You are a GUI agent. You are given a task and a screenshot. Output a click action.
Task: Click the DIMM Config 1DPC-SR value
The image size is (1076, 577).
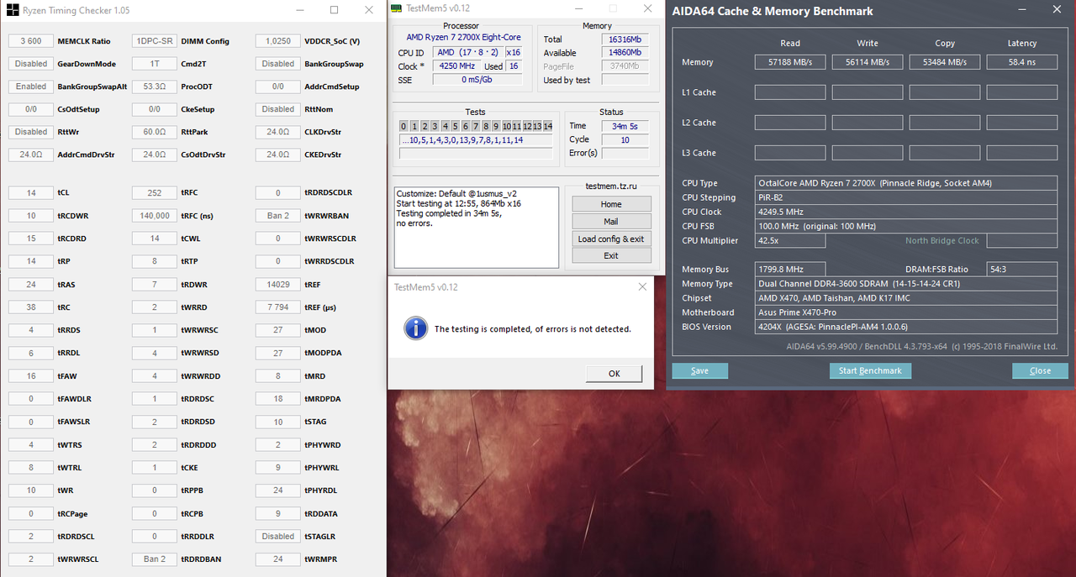[x=155, y=41]
